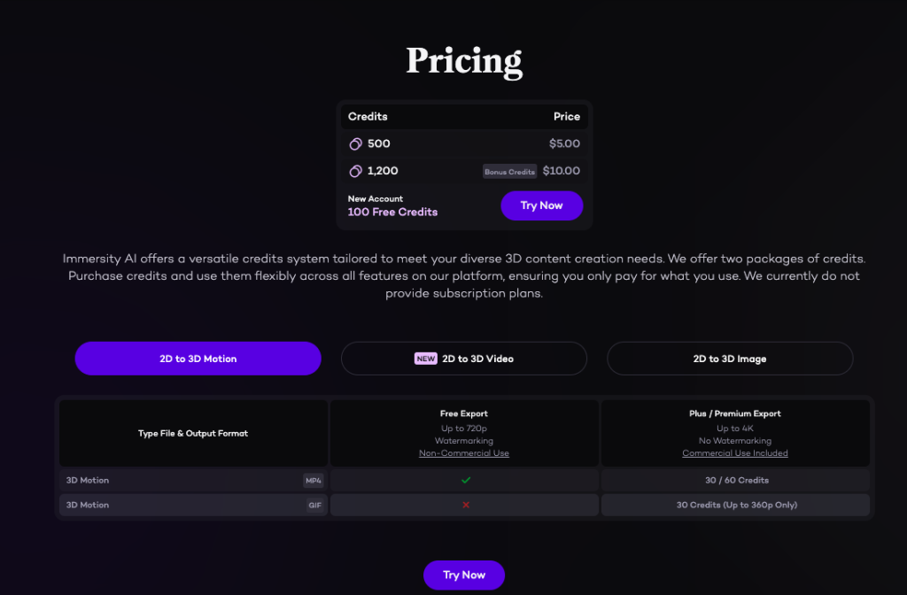This screenshot has height=595, width=907.
Task: Click the $10.00 price for 1,200 credits
Action: click(562, 171)
